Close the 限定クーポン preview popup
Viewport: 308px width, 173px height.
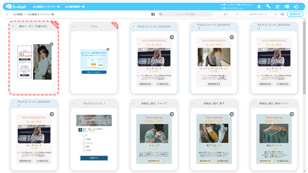click(x=51, y=44)
